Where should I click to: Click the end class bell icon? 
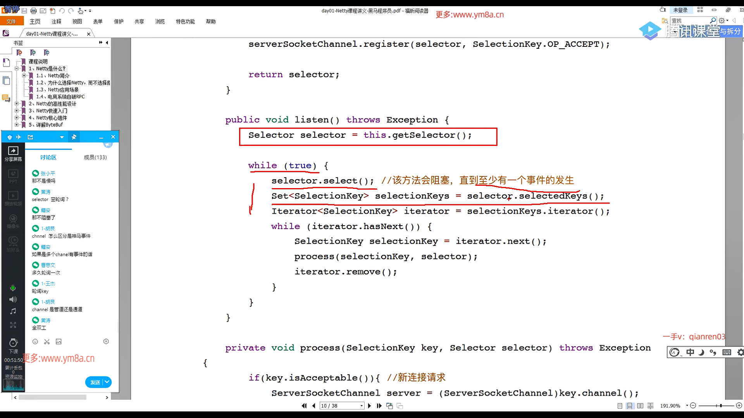(x=13, y=343)
